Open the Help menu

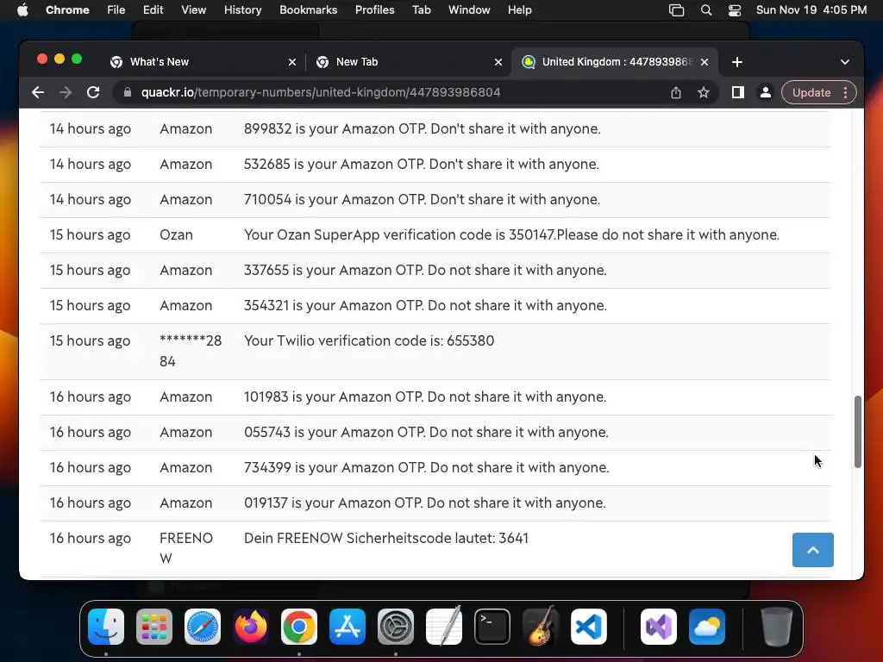click(519, 10)
